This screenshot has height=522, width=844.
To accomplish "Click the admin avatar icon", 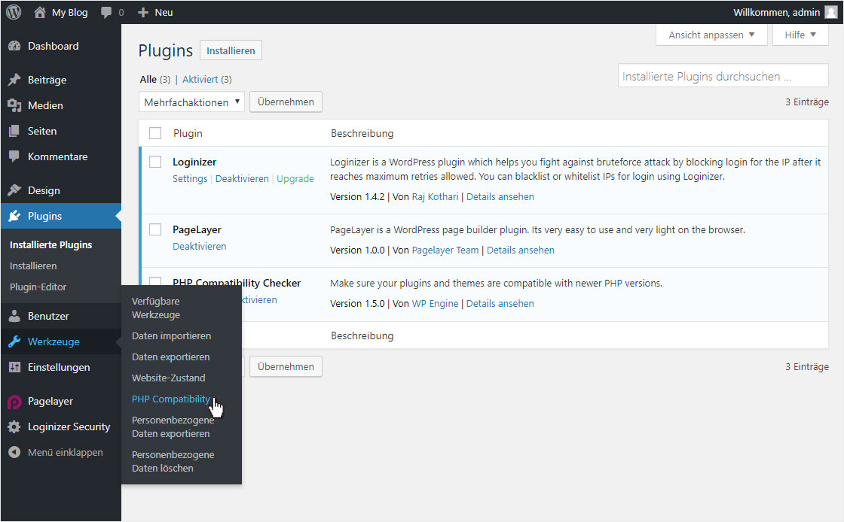I will click(x=832, y=12).
